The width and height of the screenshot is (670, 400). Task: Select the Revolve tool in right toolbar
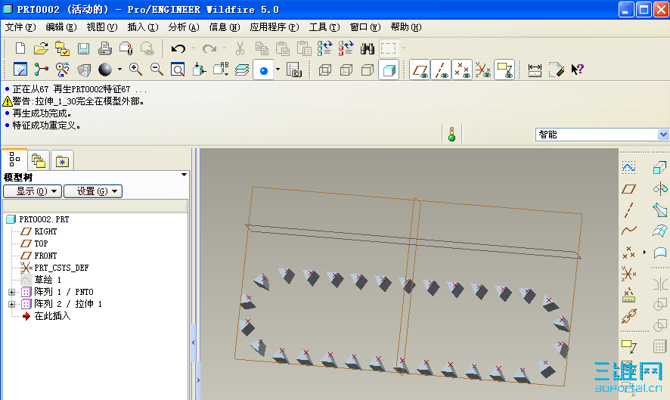[659, 188]
